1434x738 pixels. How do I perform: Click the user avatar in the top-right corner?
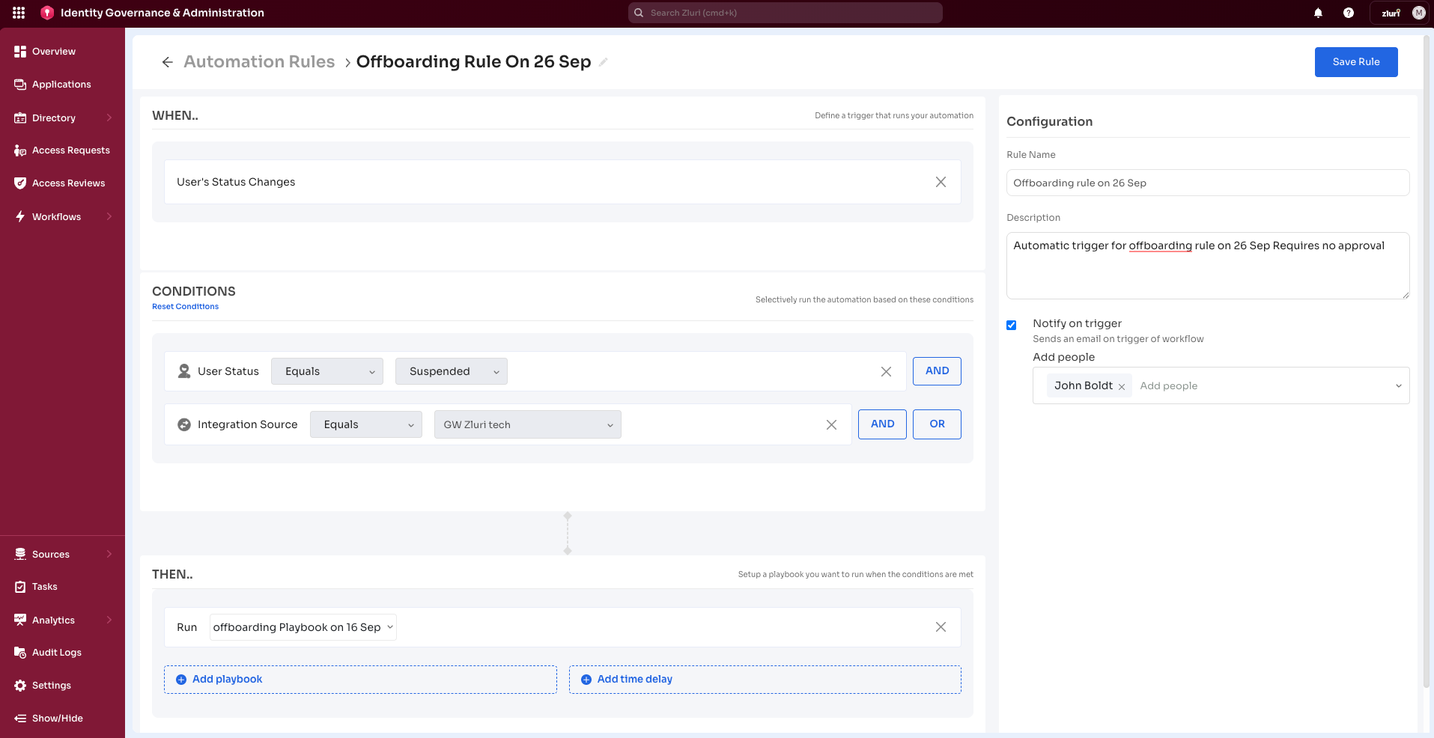pos(1418,12)
